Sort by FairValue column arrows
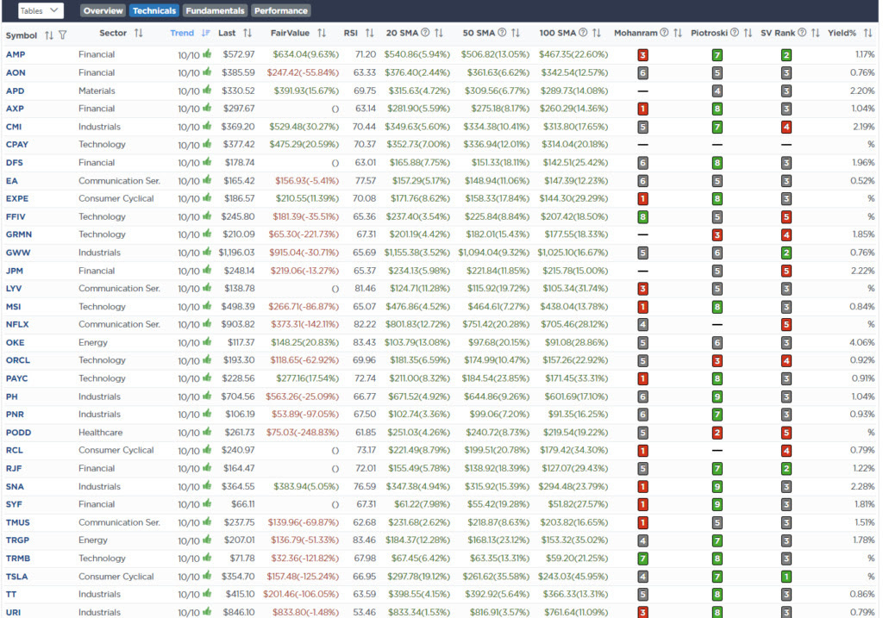The image size is (883, 618). pyautogui.click(x=322, y=34)
